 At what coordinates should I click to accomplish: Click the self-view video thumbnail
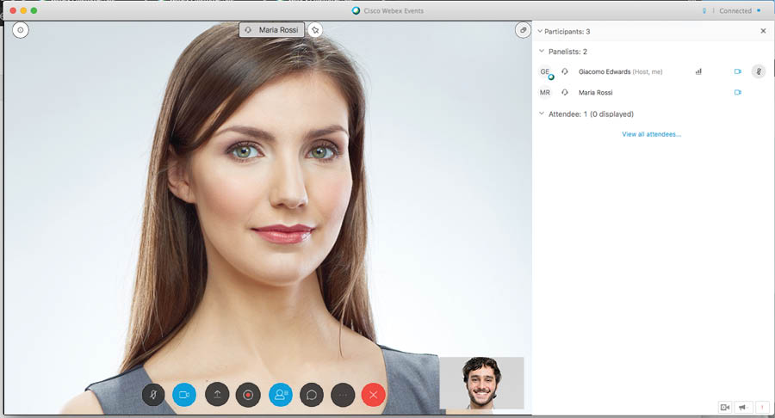pos(481,383)
